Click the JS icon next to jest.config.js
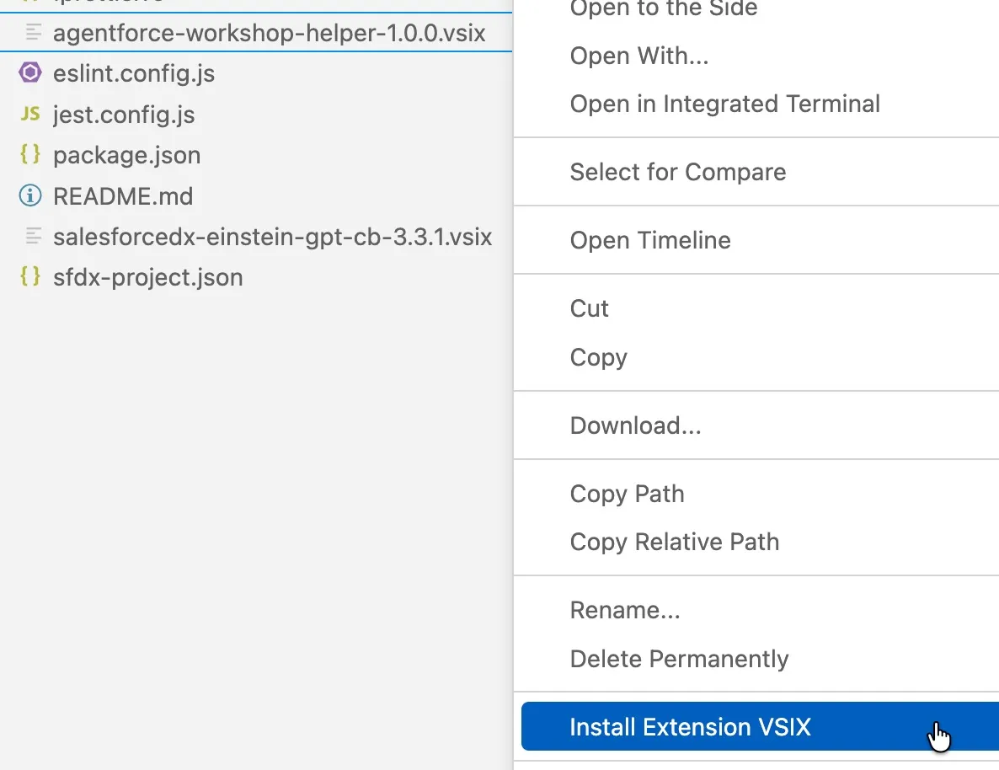 pyautogui.click(x=30, y=114)
